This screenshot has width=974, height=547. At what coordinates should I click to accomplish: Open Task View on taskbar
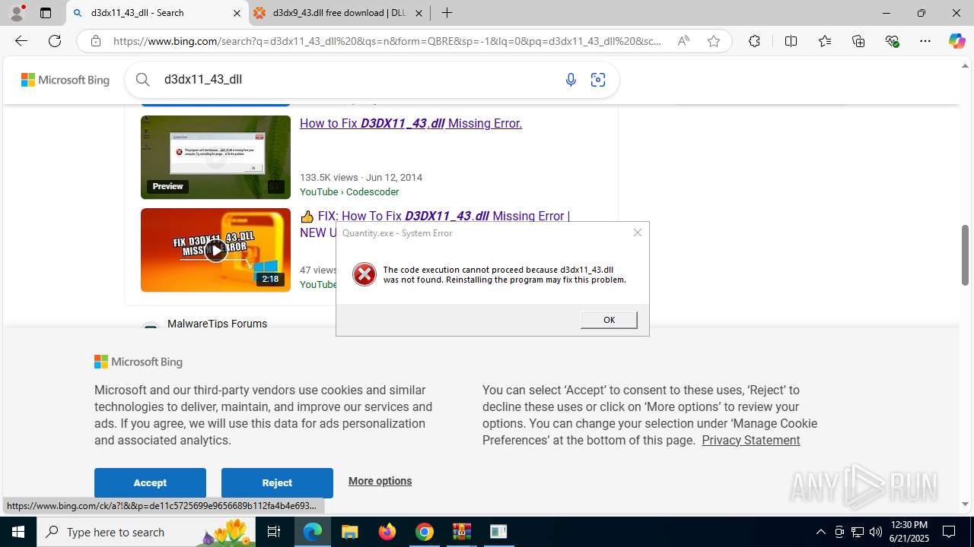coord(274,532)
